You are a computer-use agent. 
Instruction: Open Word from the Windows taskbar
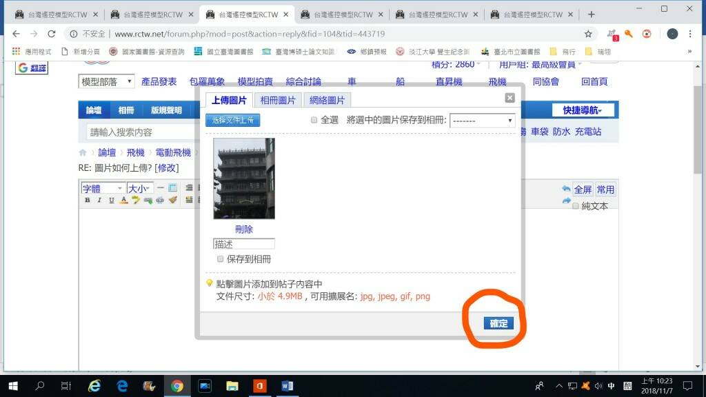(288, 386)
